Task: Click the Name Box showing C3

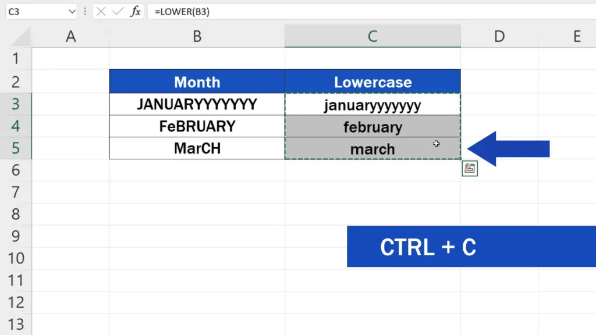Action: (35, 12)
